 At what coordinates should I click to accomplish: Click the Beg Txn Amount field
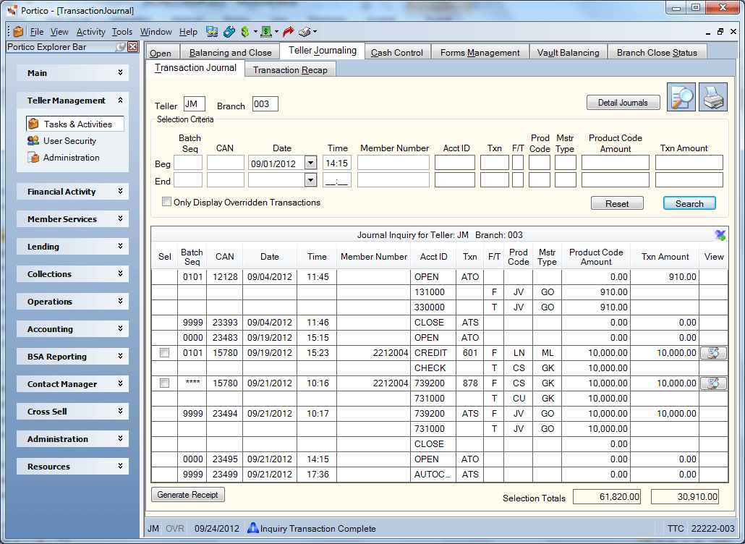689,163
